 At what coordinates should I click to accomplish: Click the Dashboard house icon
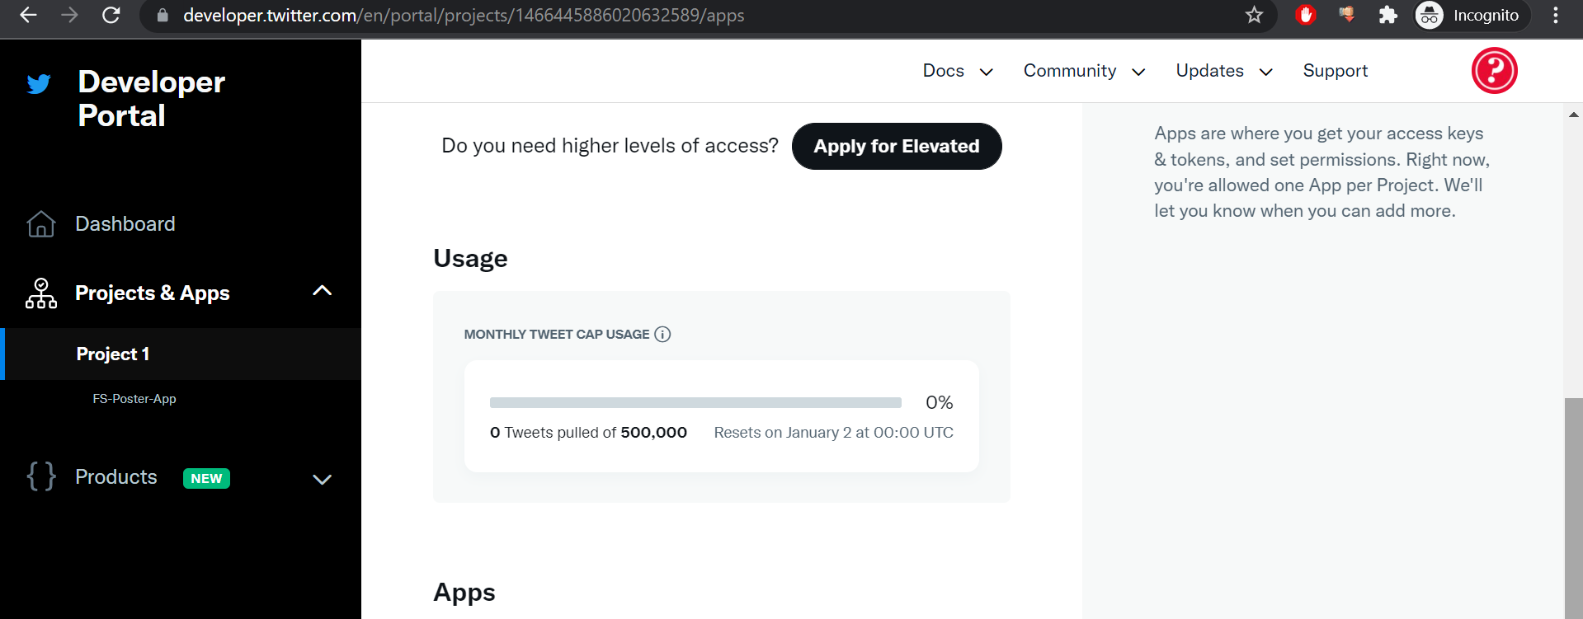pyautogui.click(x=40, y=223)
